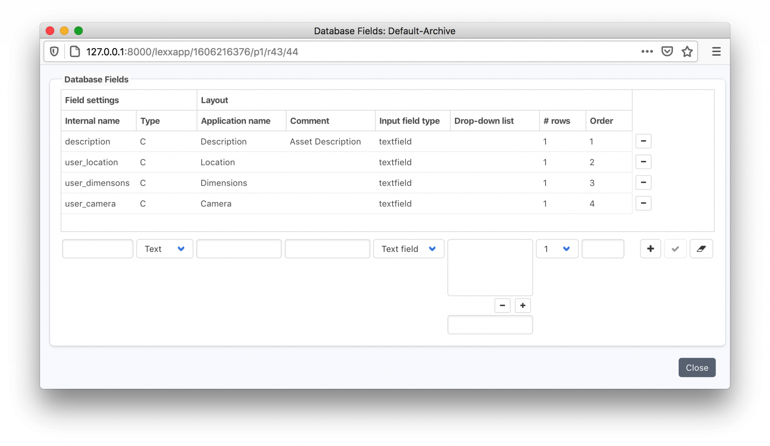Select the description row's textfield value
Image resolution: width=770 pixels, height=446 pixels.
[395, 141]
